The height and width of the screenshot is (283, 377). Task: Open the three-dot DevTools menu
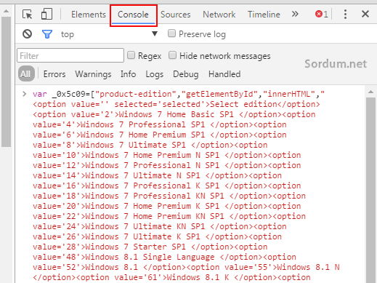pos(345,15)
